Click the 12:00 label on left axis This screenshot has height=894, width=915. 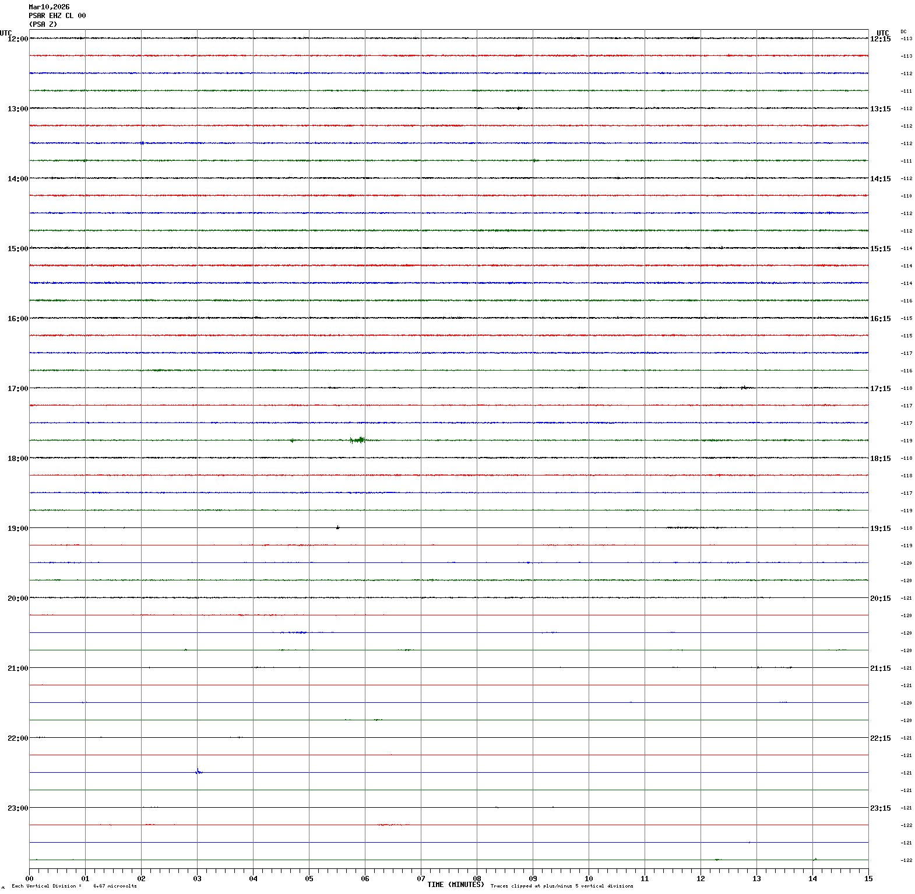click(x=17, y=39)
